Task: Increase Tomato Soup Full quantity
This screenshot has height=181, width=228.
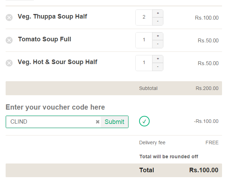Action: [x=158, y=36]
